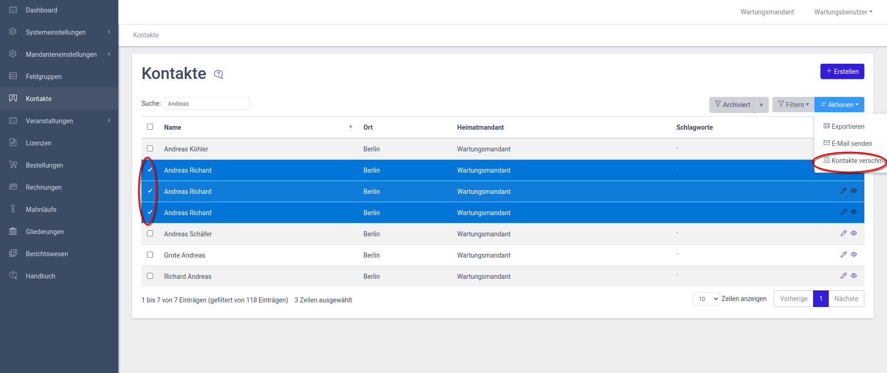
Task: Expand the Wartungsbenutzer user menu
Action: coord(843,12)
